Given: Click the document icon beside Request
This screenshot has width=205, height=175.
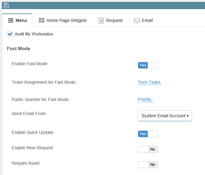Looking at the screenshot, I should coord(101,20).
